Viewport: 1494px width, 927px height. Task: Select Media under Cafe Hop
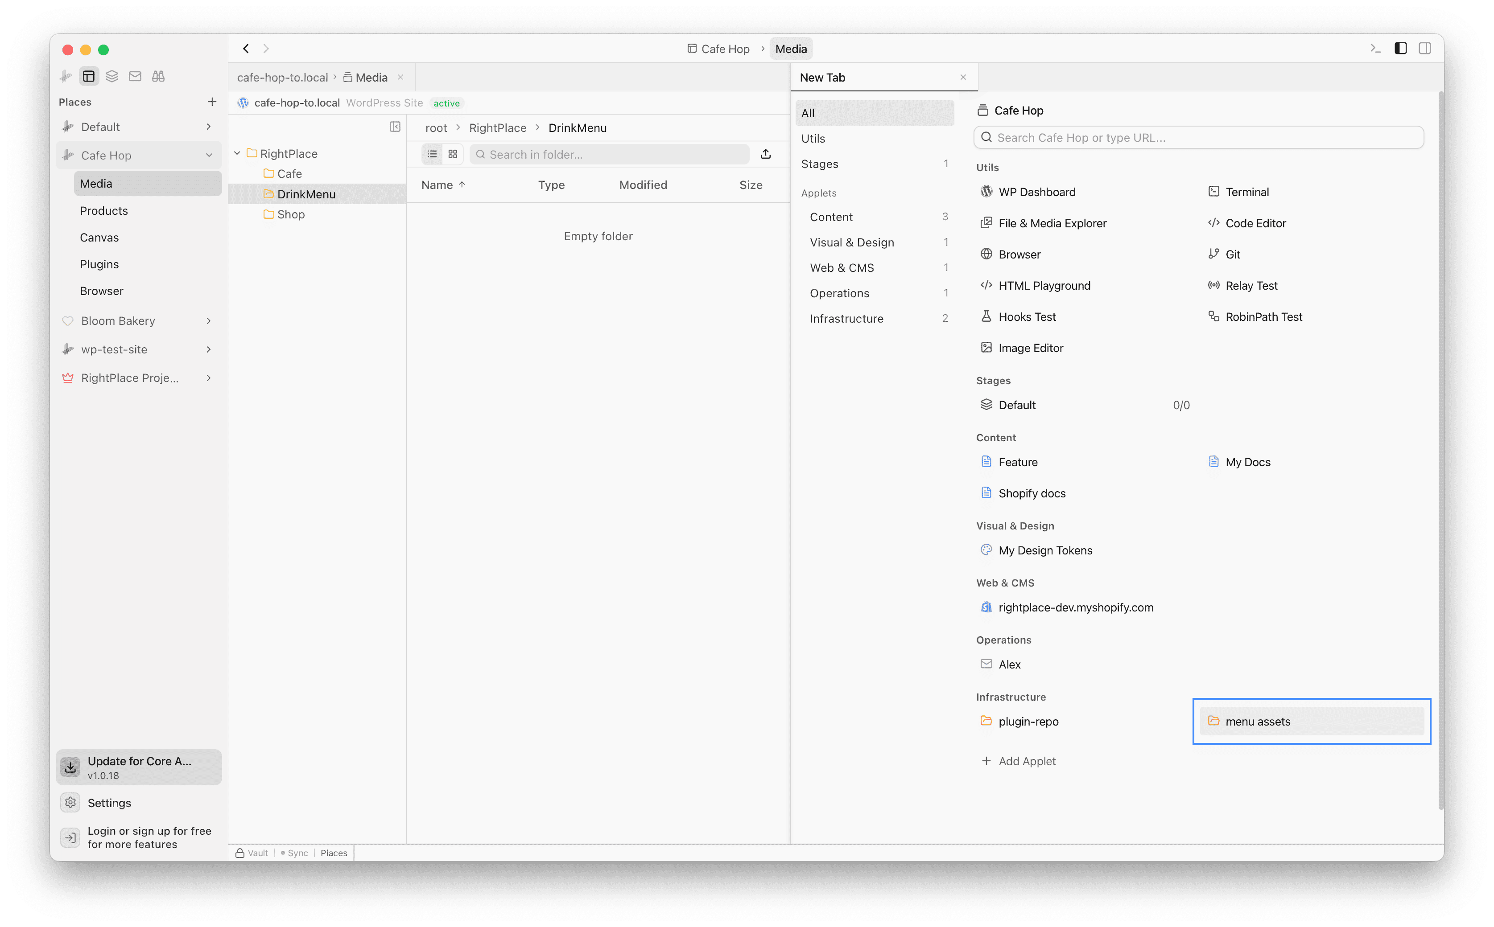click(147, 184)
